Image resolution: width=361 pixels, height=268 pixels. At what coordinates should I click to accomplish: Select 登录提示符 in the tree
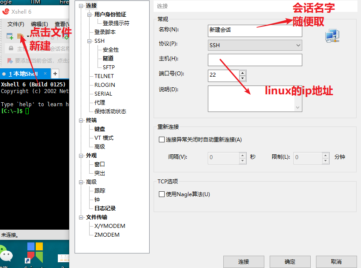pos(116,23)
